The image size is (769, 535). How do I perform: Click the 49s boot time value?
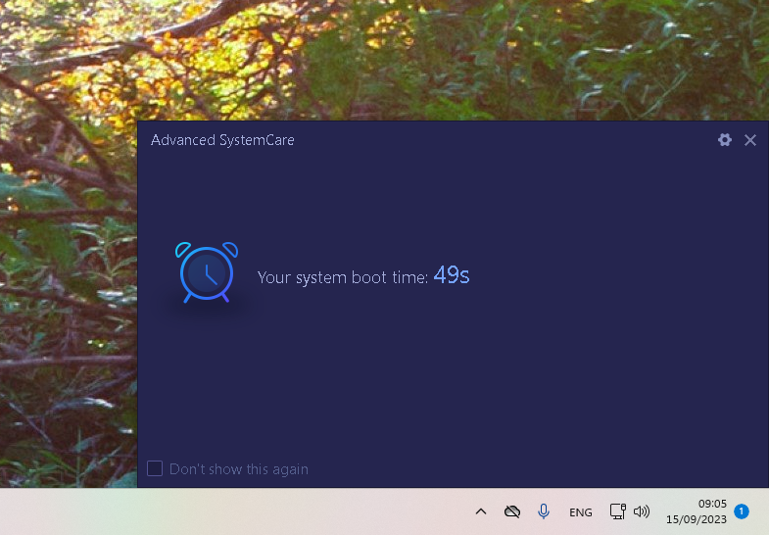click(x=452, y=275)
